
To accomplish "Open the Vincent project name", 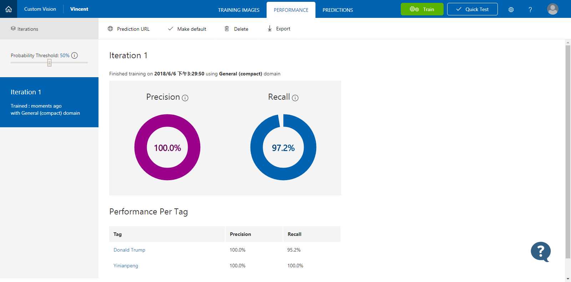I will click(x=79, y=9).
